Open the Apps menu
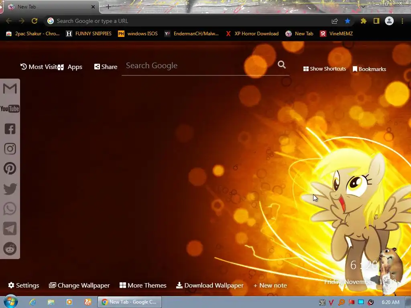The height and width of the screenshot is (308, 411). [70, 67]
